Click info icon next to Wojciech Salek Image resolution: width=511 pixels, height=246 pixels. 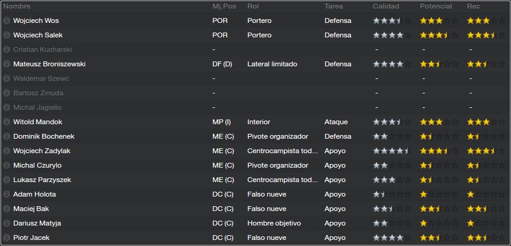[x=7, y=35]
